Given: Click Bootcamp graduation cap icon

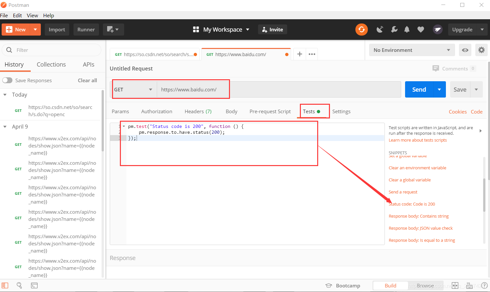Looking at the screenshot, I should [329, 285].
